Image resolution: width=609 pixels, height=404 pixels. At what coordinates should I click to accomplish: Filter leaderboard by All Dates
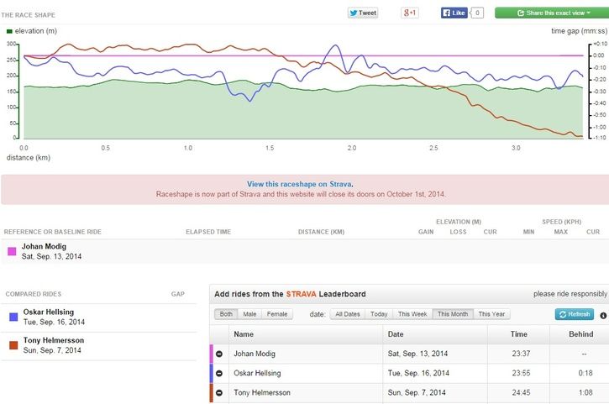point(348,314)
